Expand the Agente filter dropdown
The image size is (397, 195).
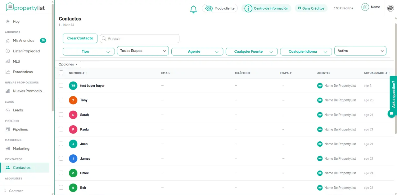(197, 51)
